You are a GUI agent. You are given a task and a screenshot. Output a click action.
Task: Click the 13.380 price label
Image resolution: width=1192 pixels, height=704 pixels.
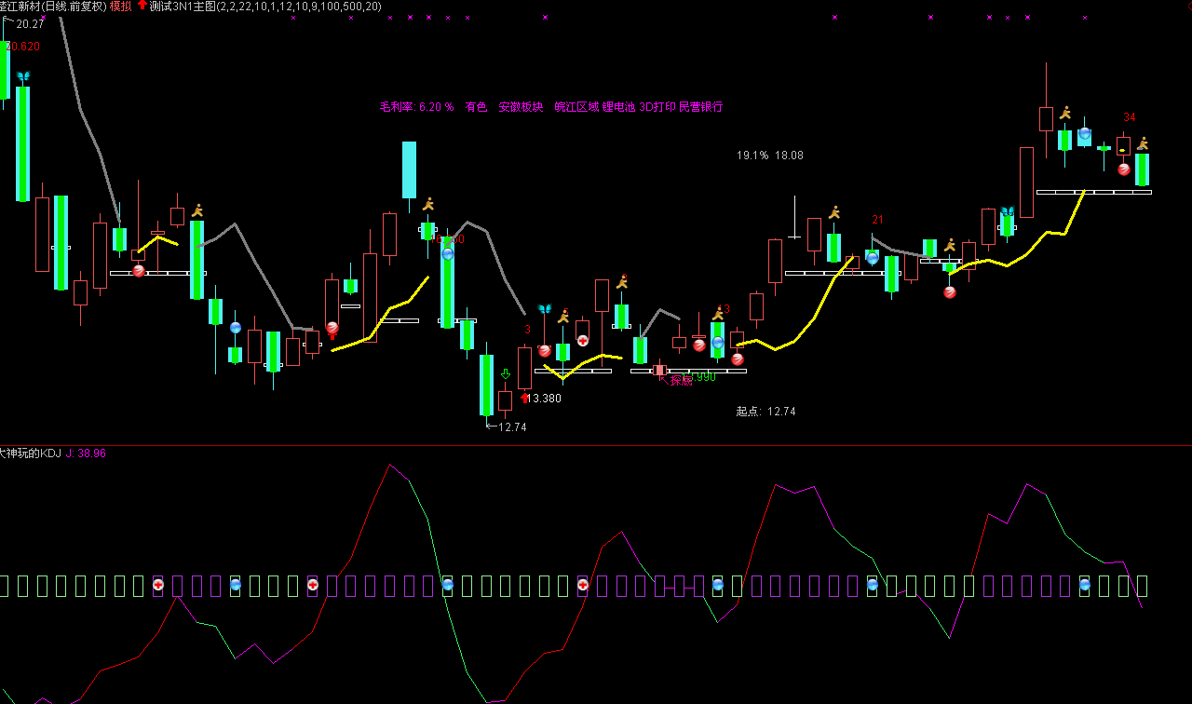point(546,399)
